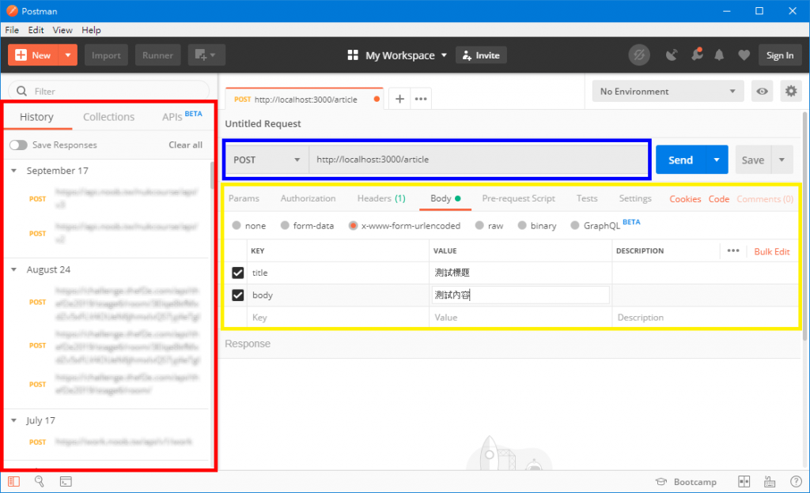
Task: Open the tab options ellipsis menu
Action: tap(421, 99)
